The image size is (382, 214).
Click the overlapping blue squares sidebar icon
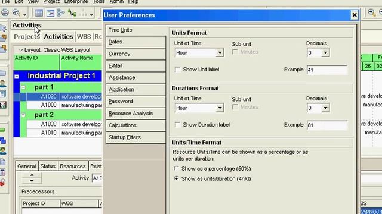[2, 140]
